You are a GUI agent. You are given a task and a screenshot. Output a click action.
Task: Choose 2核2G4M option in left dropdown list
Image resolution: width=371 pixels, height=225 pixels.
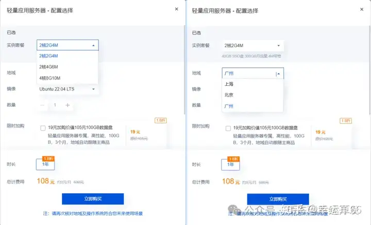click(x=48, y=55)
